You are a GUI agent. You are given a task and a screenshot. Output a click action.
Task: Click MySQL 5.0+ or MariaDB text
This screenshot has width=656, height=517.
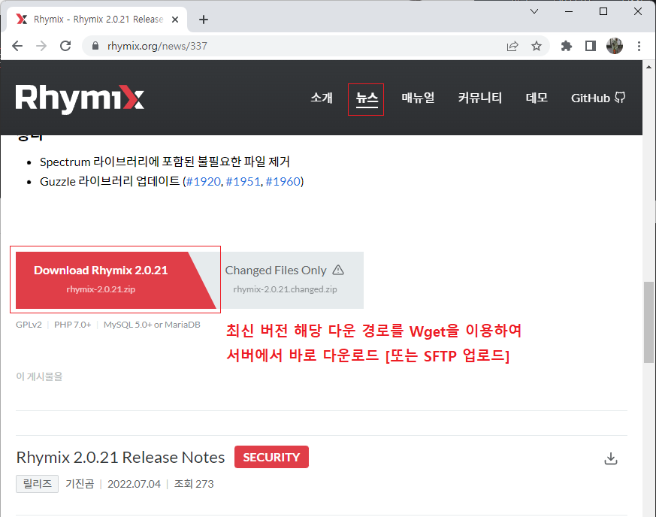[x=152, y=325]
